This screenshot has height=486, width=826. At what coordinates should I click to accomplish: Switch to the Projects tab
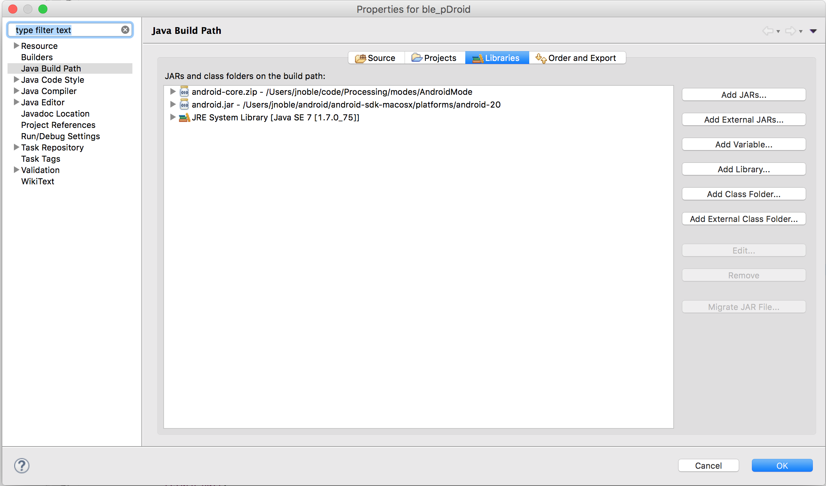pyautogui.click(x=435, y=58)
